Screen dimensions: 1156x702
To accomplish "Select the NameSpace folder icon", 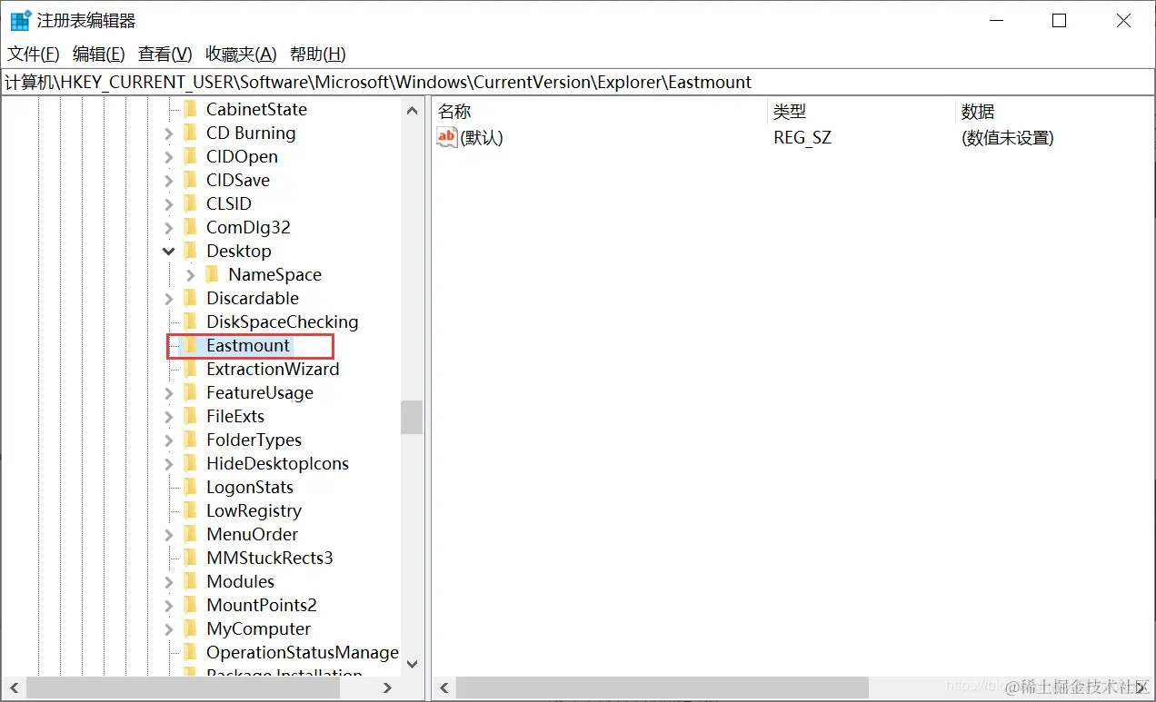I will (x=212, y=274).
